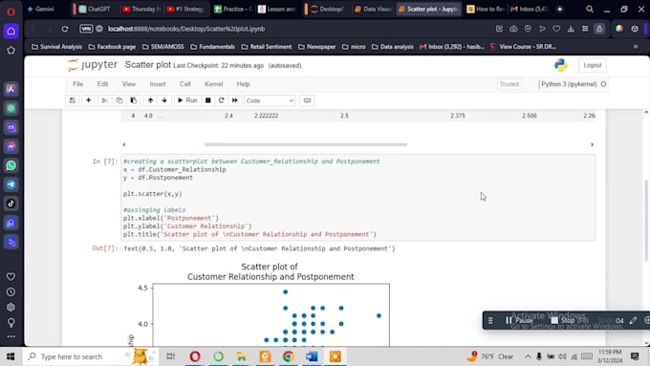Viewport: 650px width, 366px height.
Task: Stop the screen recording
Action: click(569, 320)
